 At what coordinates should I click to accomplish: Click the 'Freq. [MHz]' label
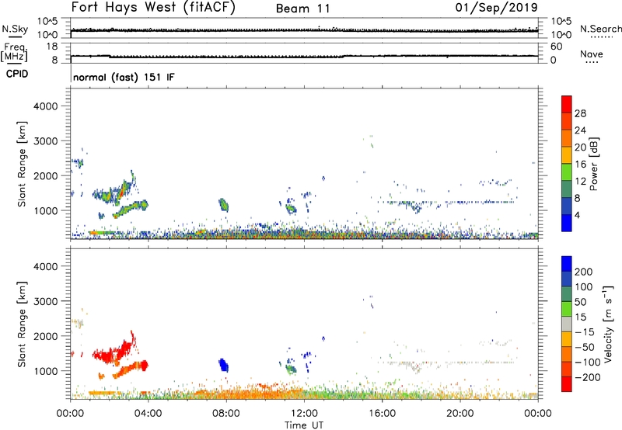[x=14, y=53]
